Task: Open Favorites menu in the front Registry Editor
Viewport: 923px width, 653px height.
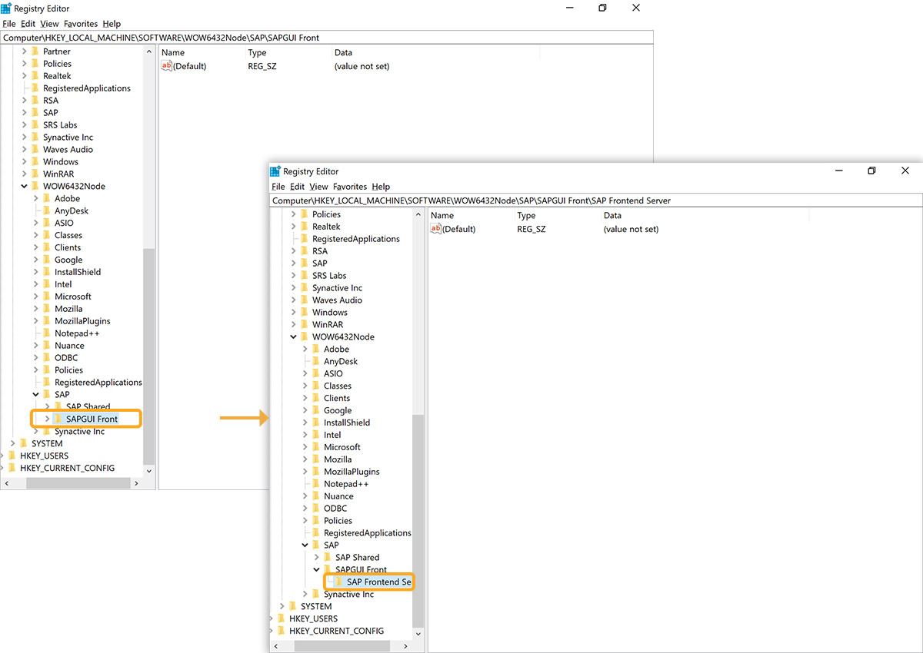Action: click(x=350, y=187)
